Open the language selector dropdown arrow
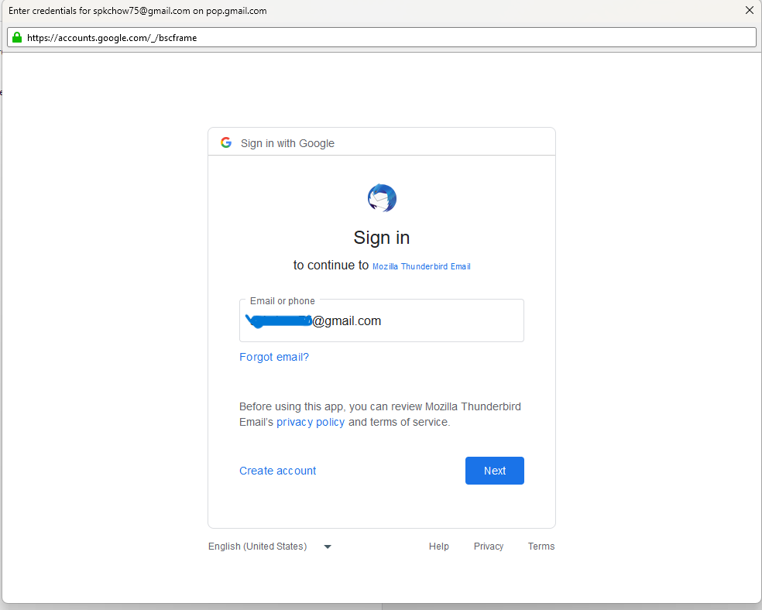This screenshot has width=762, height=610. (x=328, y=547)
